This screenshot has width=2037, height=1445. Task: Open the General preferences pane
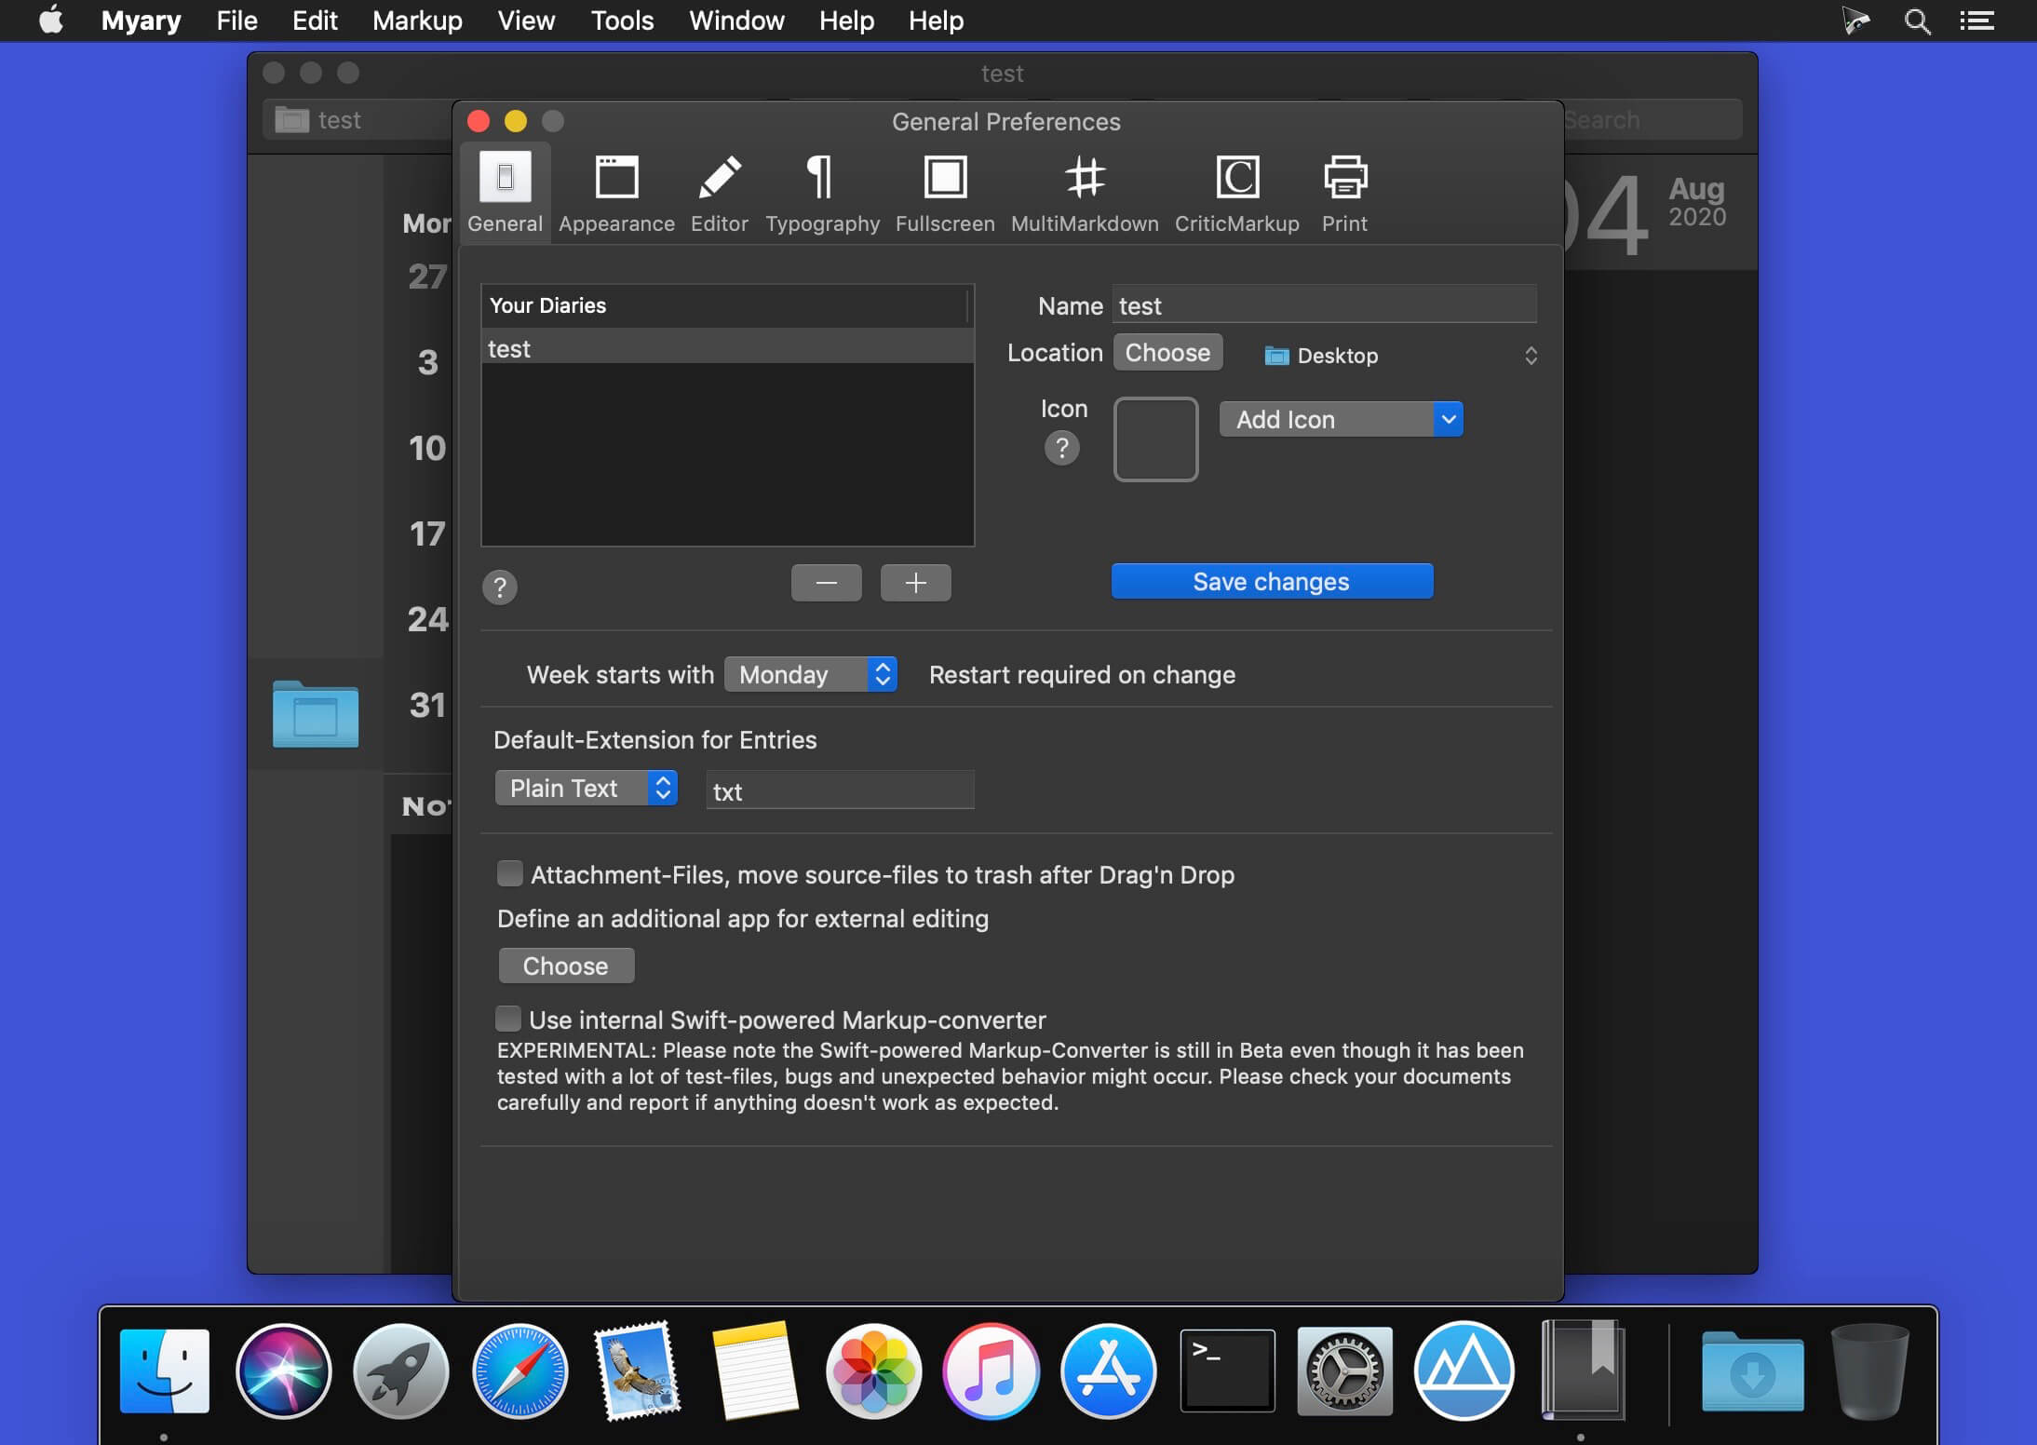505,194
